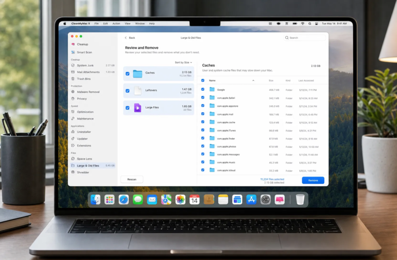
Task: Open the Cleanup section in sidebar
Action: [82, 44]
